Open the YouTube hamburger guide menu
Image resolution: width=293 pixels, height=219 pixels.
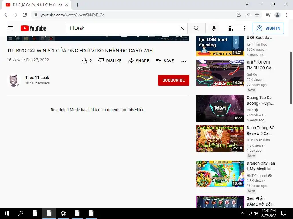click(10, 28)
